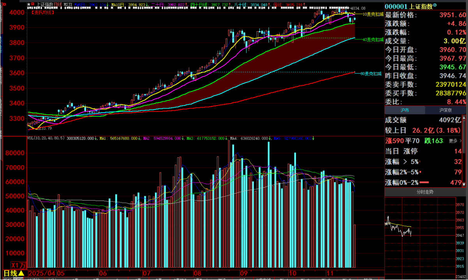Switch to the 沪深京 tab
This screenshot has width=468, height=280.
(x=445, y=110)
